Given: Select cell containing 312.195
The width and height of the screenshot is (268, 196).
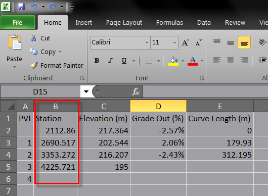Looking at the screenshot, I should [x=220, y=155].
